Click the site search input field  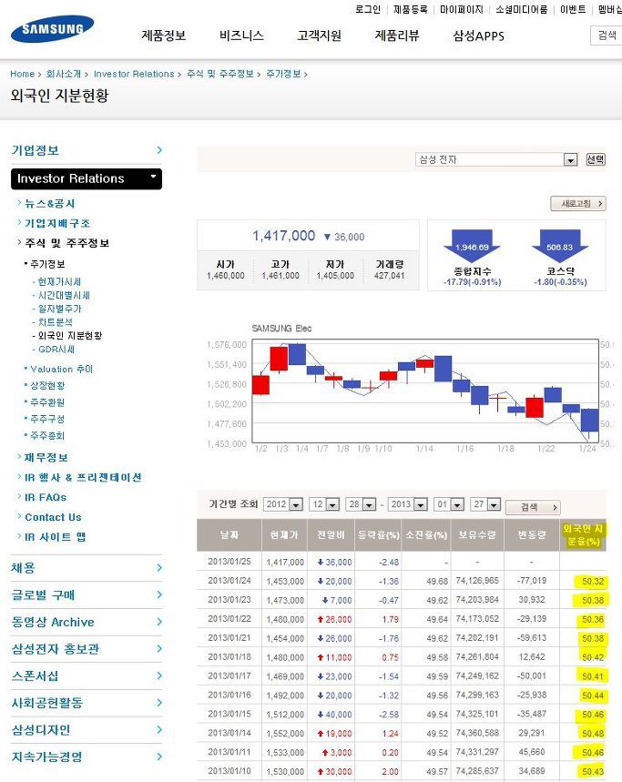[x=606, y=36]
